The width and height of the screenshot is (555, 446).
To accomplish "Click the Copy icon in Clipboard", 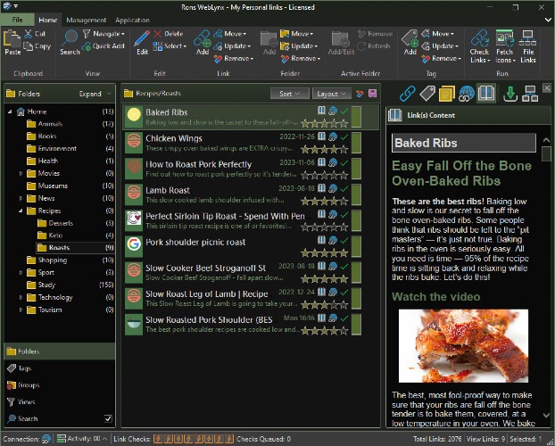I will click(29, 46).
